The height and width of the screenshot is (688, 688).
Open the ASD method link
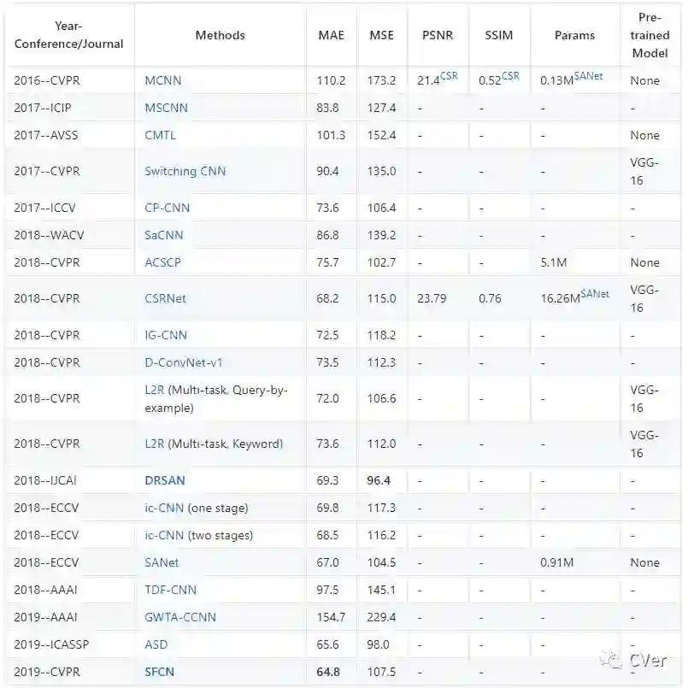click(156, 644)
